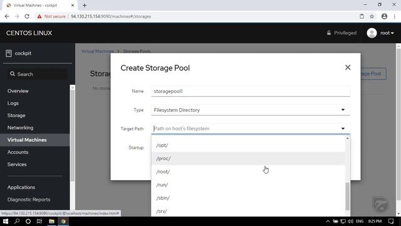Open a new browser tab
Screen dimensions: 401x226
(85, 5)
